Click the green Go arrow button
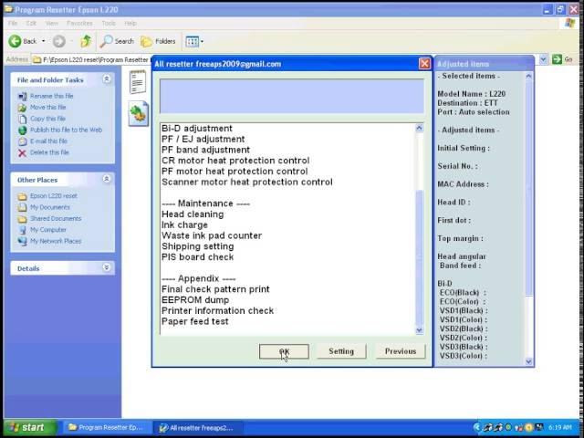Image resolution: width=584 pixels, height=438 pixels. pos(557,59)
